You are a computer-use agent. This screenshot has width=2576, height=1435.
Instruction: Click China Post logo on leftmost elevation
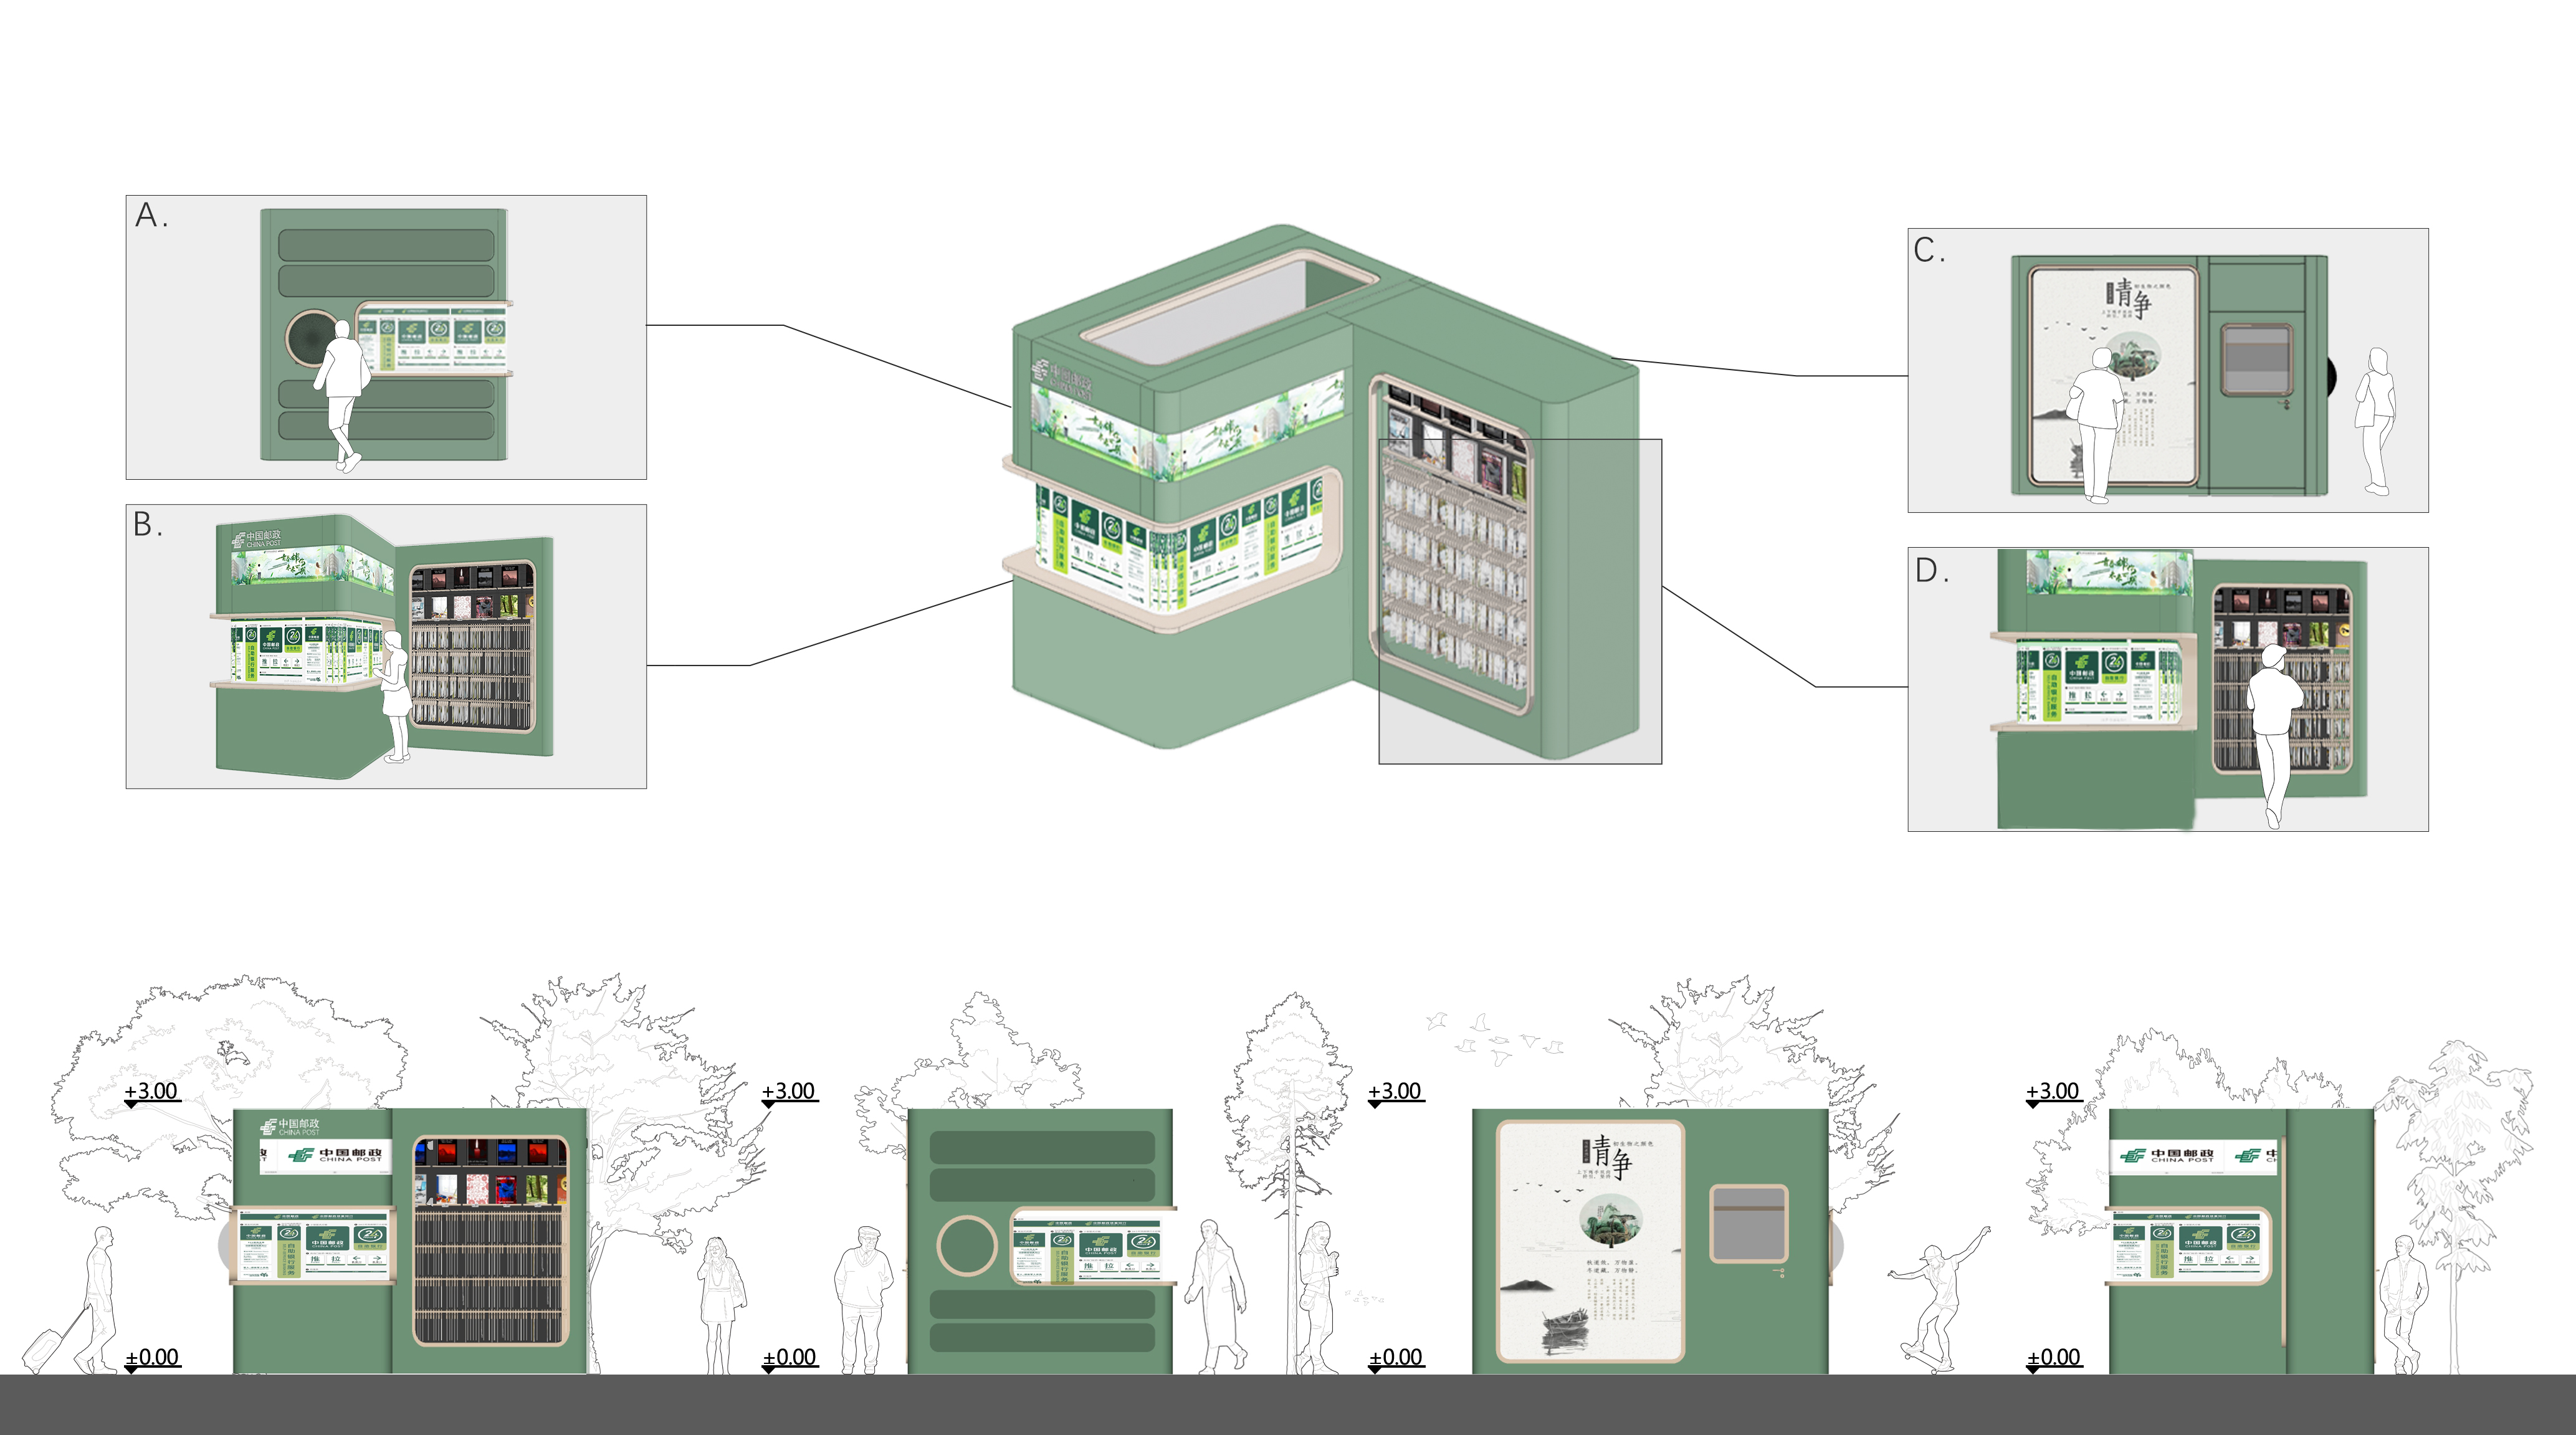[x=290, y=1127]
